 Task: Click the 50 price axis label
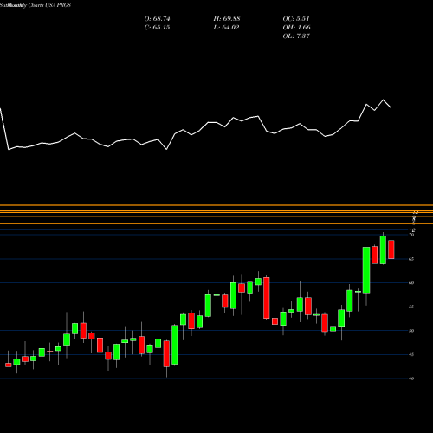411,331
